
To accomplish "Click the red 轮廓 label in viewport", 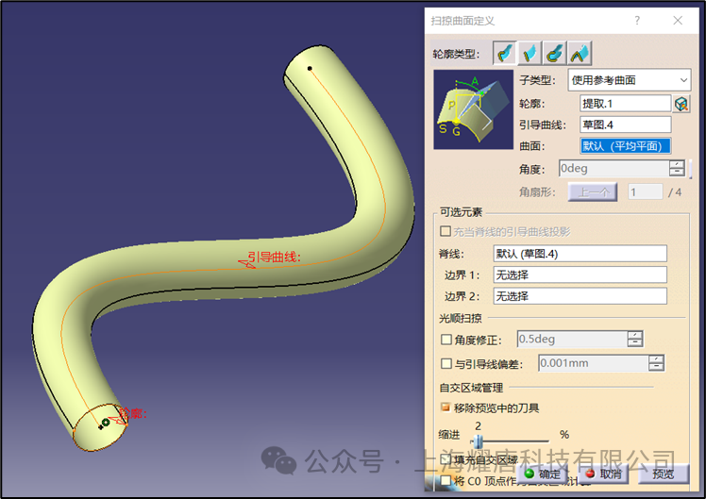I will pos(133,413).
